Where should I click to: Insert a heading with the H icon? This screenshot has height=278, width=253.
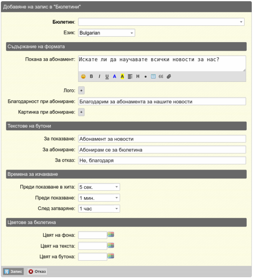(138, 76)
